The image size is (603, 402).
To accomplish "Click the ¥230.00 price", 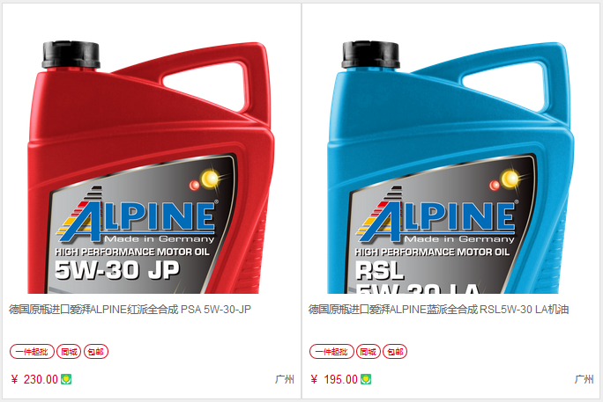I will pos(34,379).
